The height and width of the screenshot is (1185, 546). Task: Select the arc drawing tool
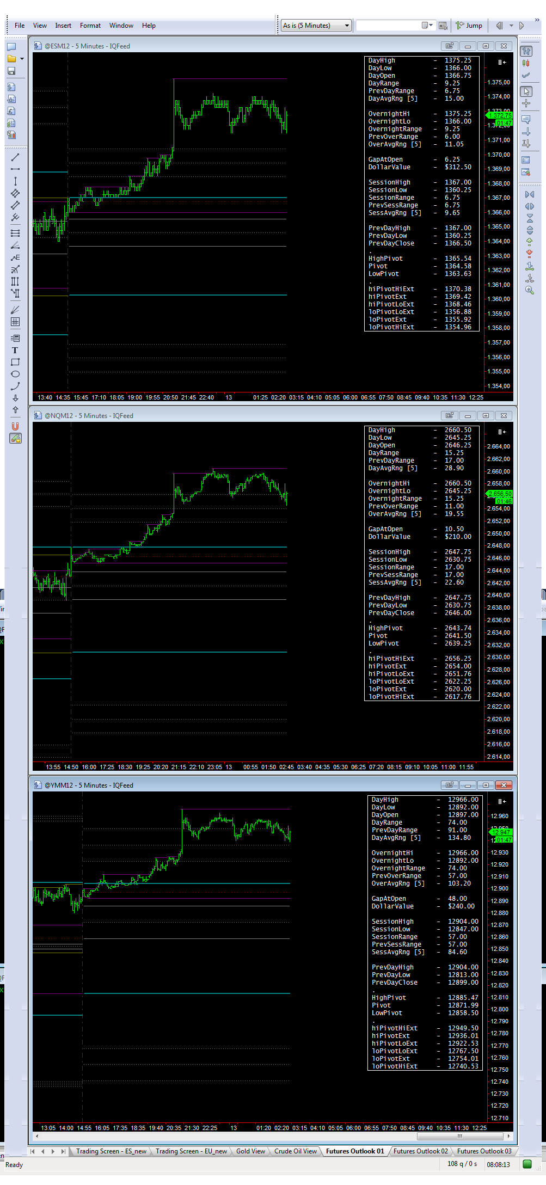(x=15, y=386)
